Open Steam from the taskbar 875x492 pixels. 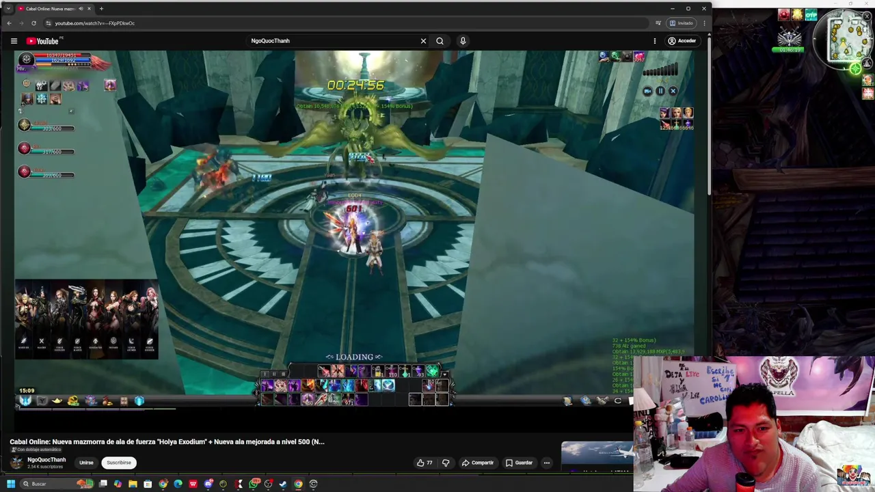coord(283,484)
